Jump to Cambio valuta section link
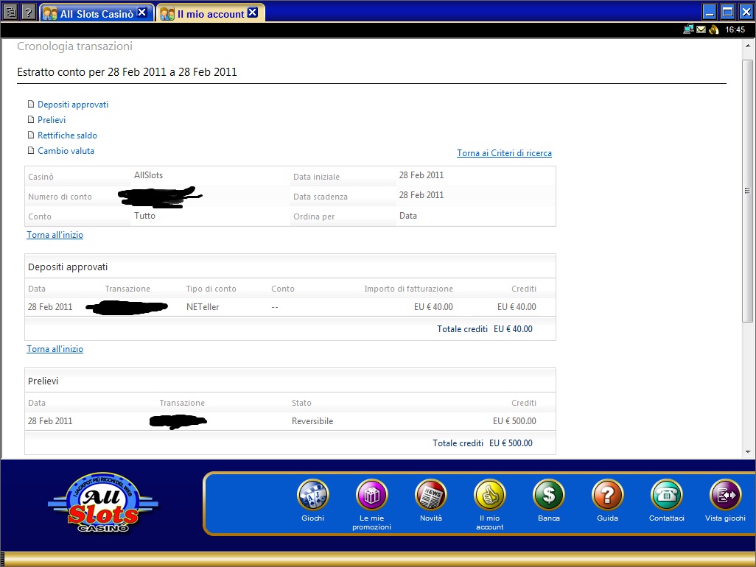 66,151
